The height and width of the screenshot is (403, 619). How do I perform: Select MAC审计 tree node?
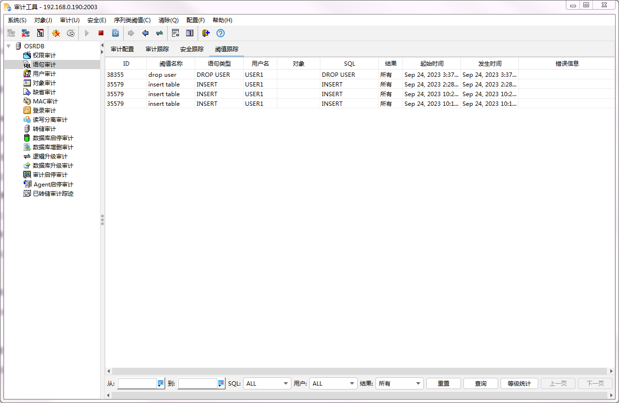point(45,101)
